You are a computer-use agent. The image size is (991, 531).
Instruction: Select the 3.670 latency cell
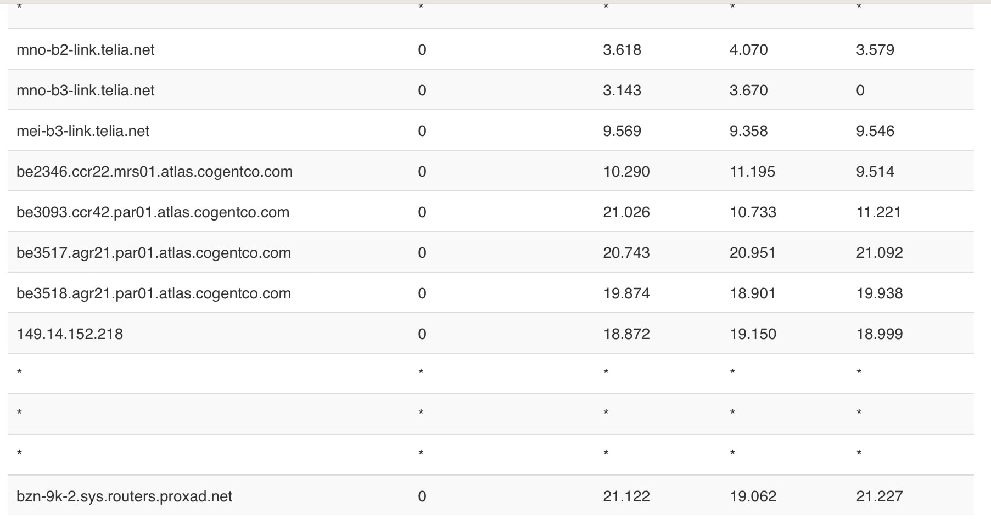[x=748, y=91]
